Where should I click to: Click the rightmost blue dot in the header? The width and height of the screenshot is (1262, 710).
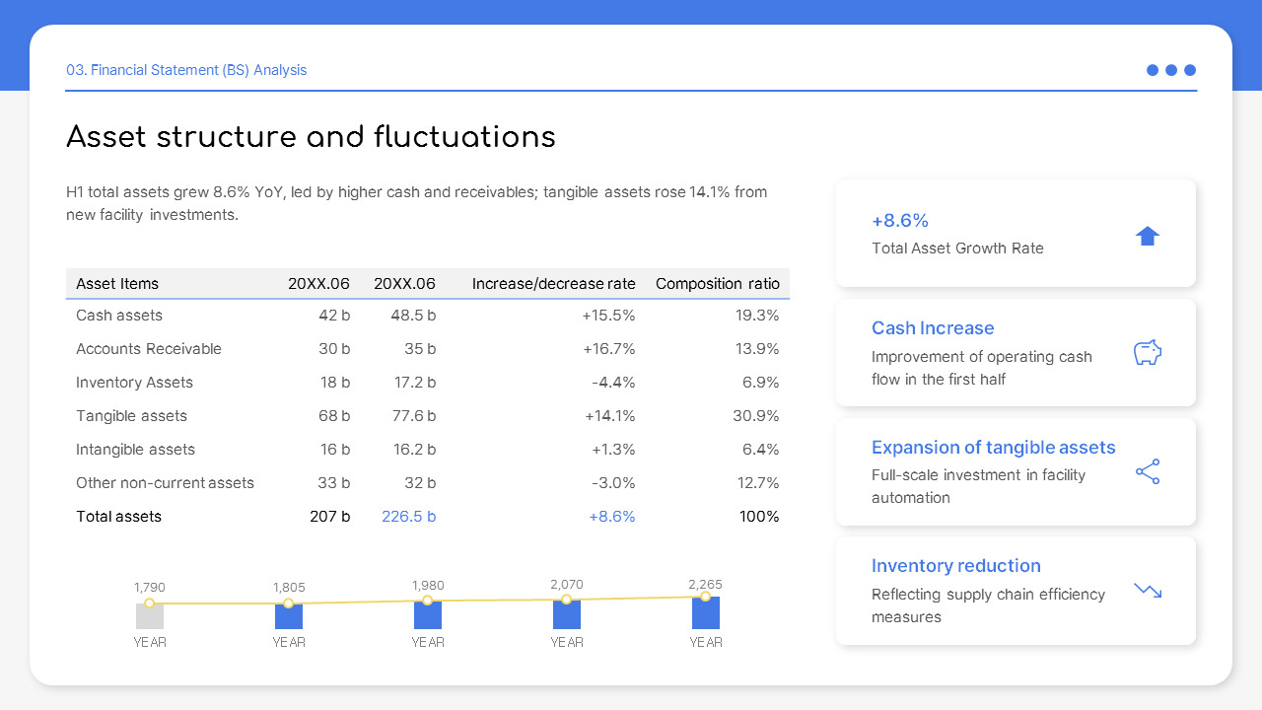point(1190,70)
